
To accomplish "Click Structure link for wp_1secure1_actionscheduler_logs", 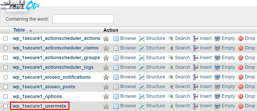I will [156, 67].
